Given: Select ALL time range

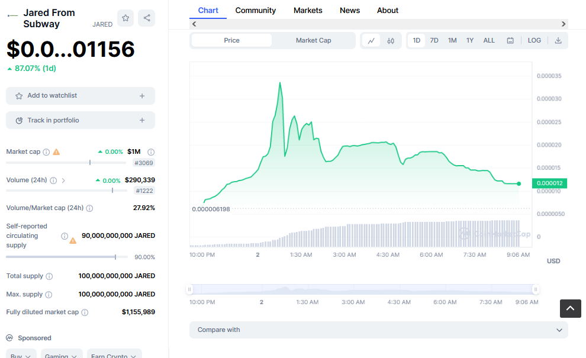Looking at the screenshot, I should point(489,40).
